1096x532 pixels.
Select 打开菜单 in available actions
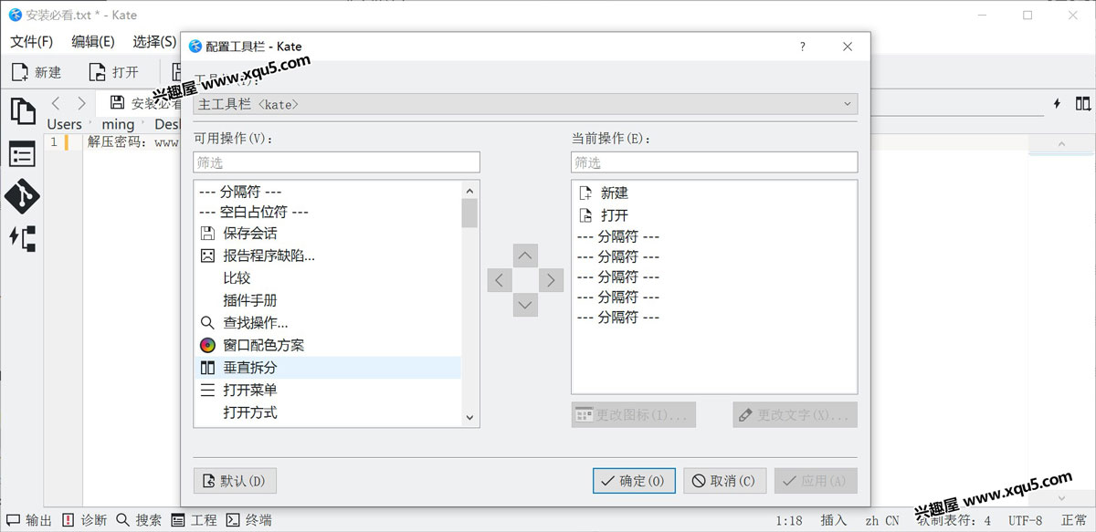[x=327, y=390]
